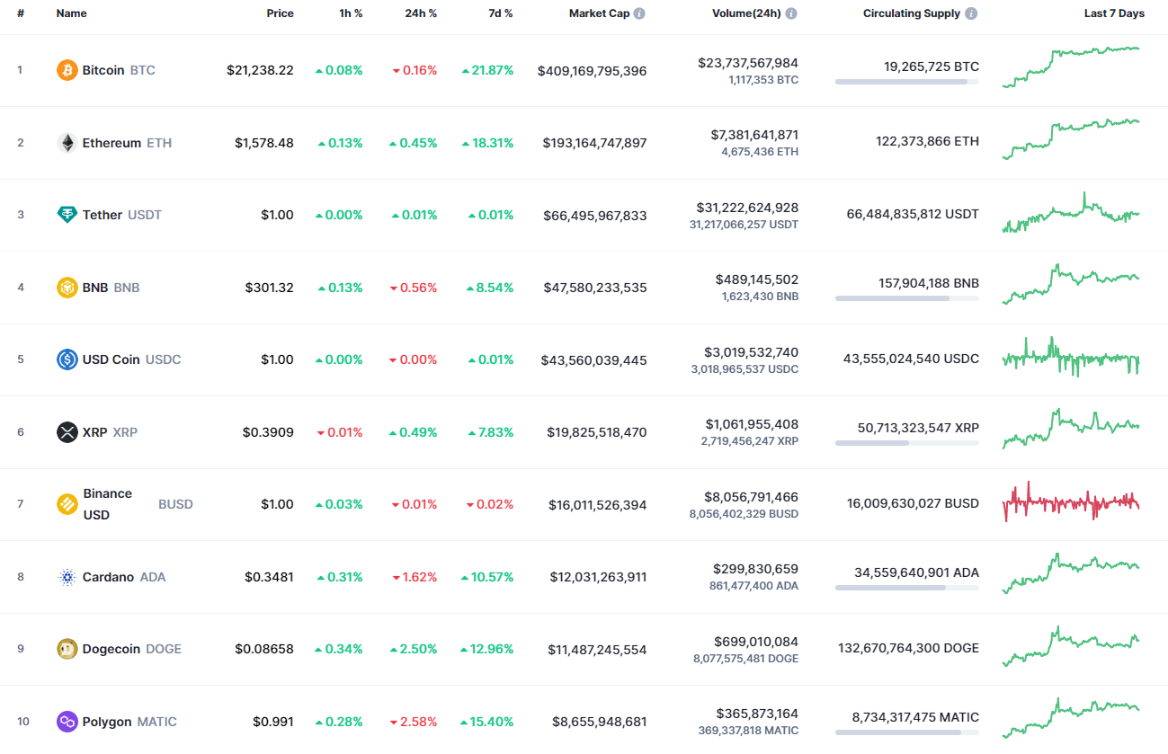Open the Binance USD name link
The image size is (1168, 754).
[x=107, y=503]
